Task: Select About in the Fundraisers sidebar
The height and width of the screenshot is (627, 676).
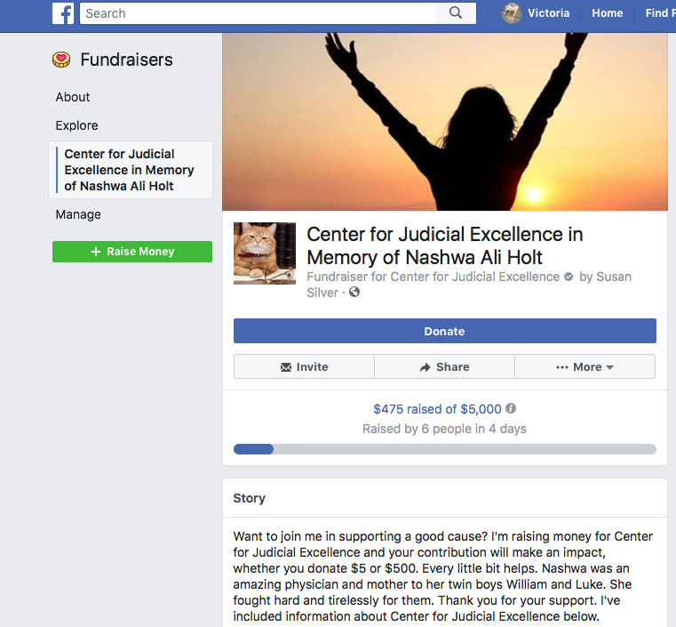Action: click(x=73, y=97)
